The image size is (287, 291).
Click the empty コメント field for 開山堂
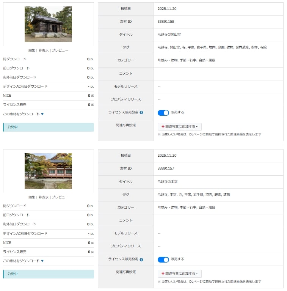point(218,74)
